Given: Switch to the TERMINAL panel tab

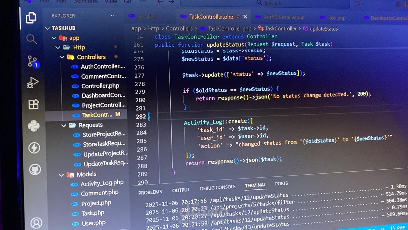Looking at the screenshot, I should click(x=255, y=185).
